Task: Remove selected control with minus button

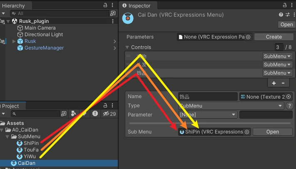Action: pyautogui.click(x=283, y=83)
